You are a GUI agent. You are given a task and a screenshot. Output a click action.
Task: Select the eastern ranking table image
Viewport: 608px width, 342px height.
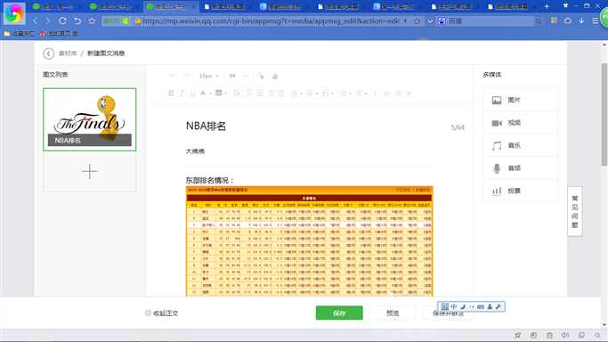coord(310,241)
